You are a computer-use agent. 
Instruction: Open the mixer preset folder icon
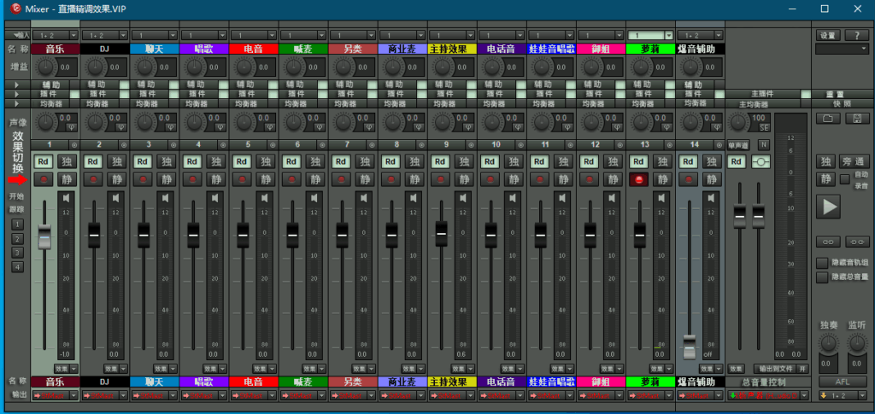pos(827,119)
